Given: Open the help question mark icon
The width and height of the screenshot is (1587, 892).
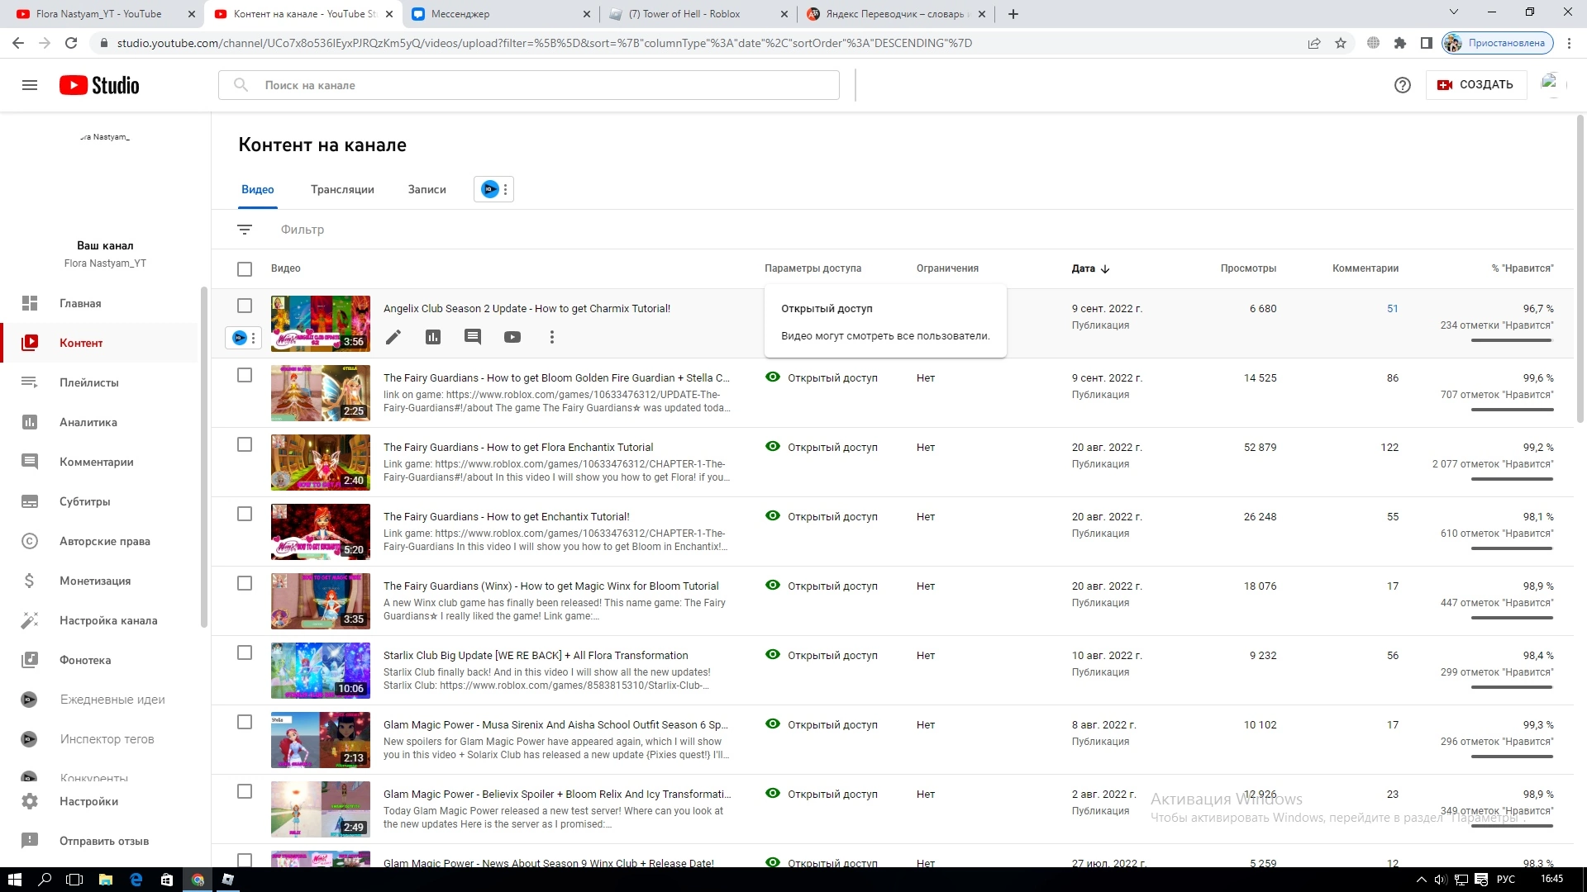Looking at the screenshot, I should 1402,85.
